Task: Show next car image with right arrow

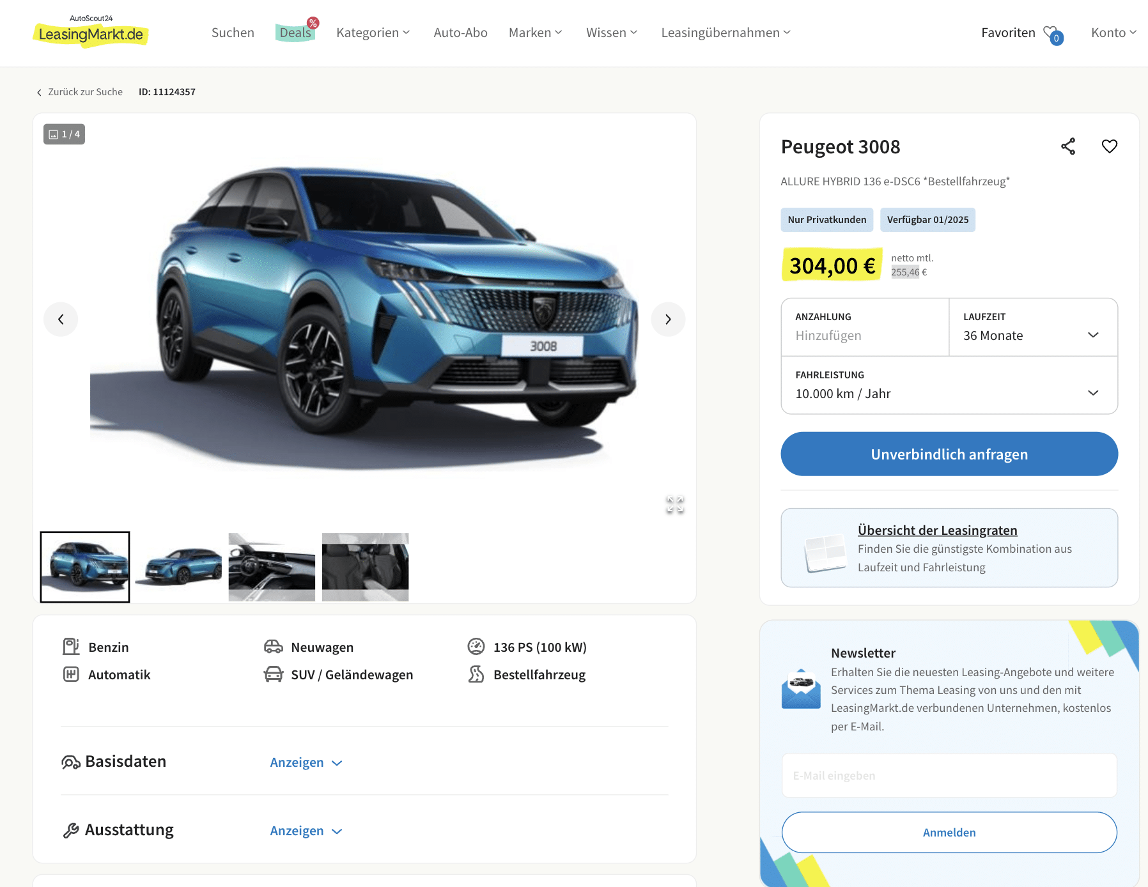Action: tap(668, 319)
